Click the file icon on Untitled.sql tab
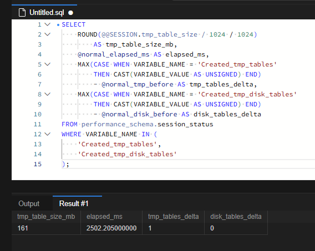Image resolution: width=315 pixels, height=251 pixels. pos(22,12)
